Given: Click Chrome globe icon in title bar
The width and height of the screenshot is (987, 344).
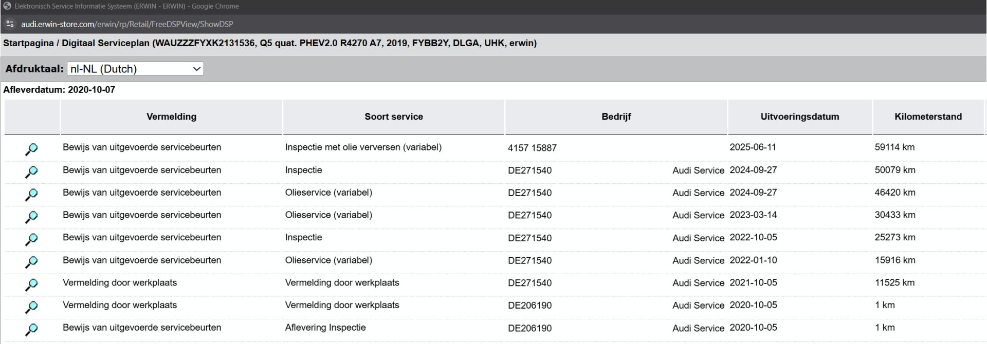Looking at the screenshot, I should tap(7, 6).
